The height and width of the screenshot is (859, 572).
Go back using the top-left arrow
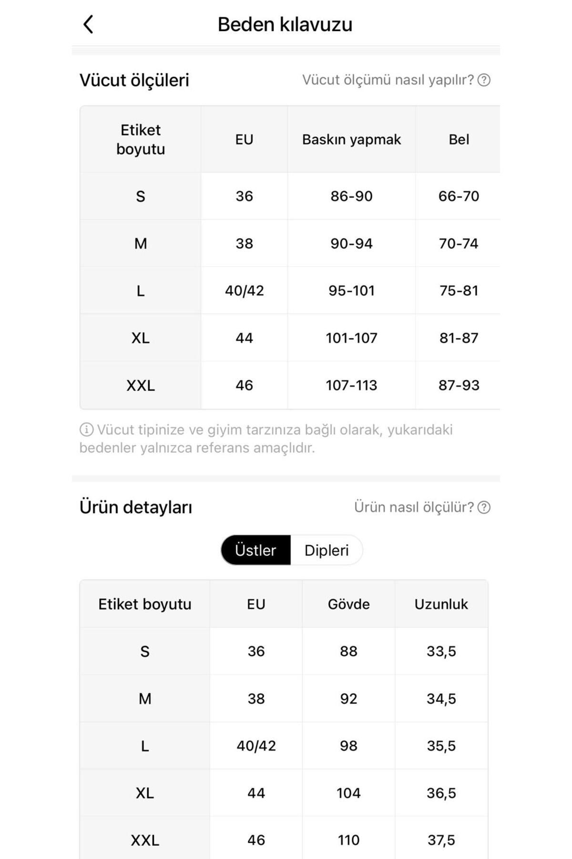(x=88, y=24)
